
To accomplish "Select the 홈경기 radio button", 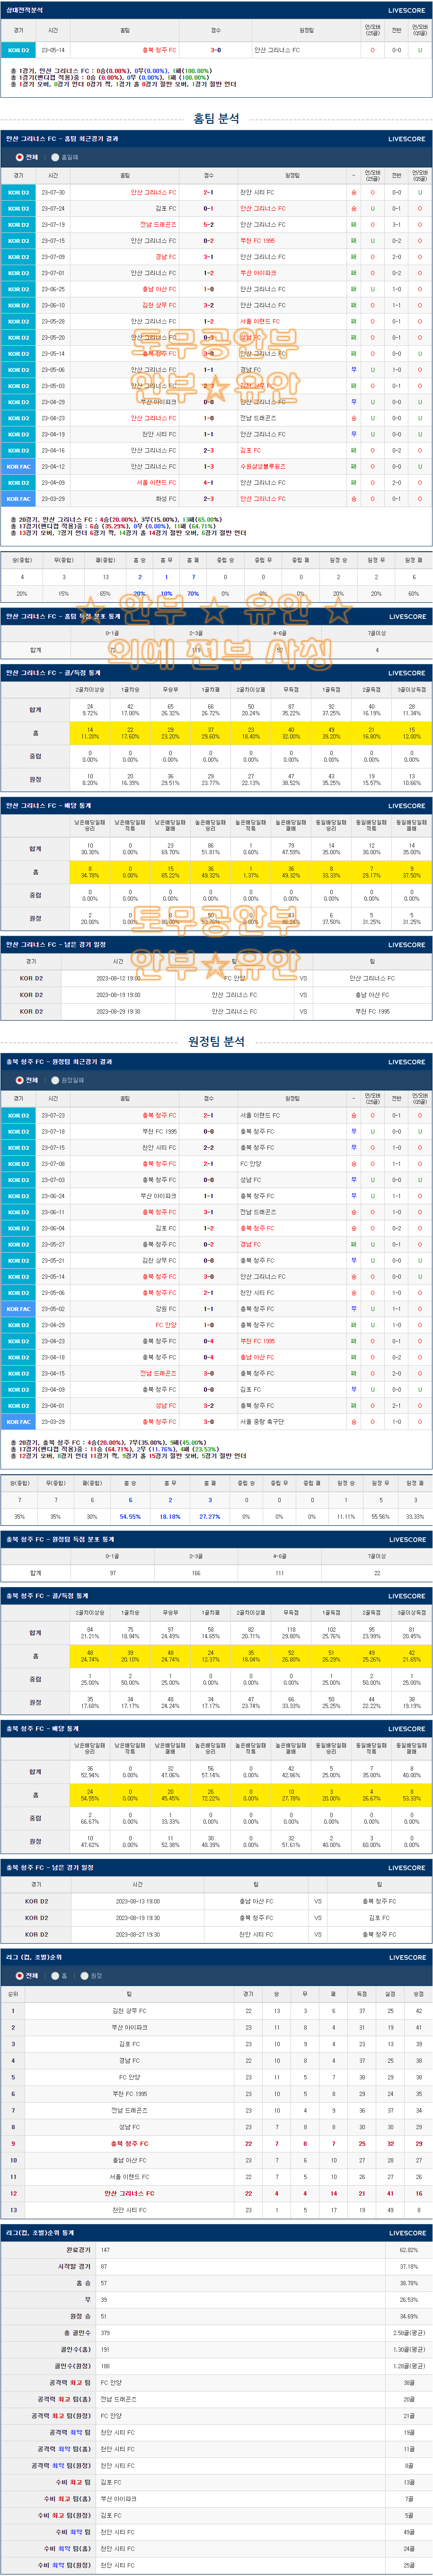I will (x=56, y=157).
